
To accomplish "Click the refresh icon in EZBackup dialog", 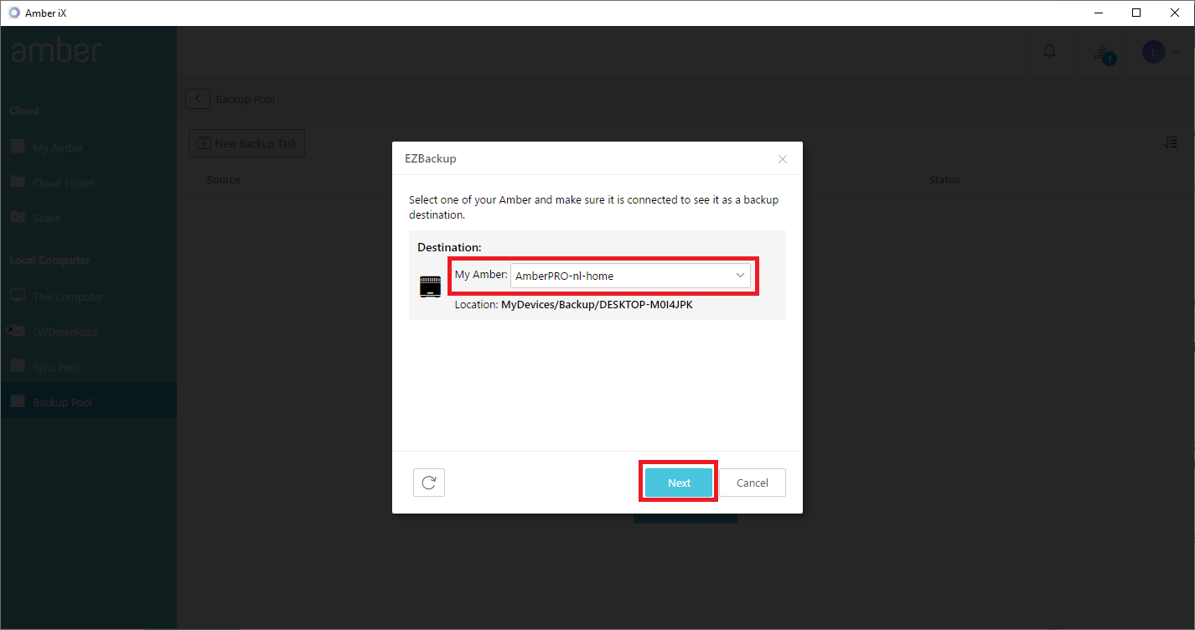I will (x=429, y=483).
